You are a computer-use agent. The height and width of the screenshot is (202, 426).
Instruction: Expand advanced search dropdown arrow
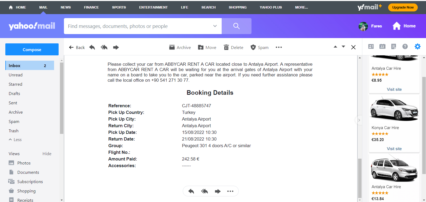coord(215,26)
